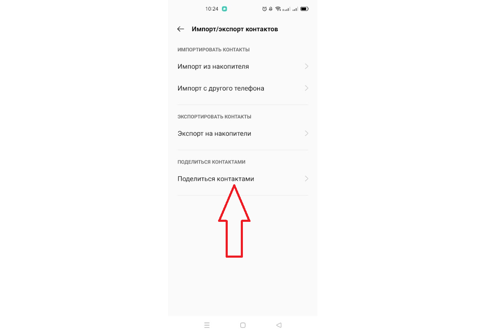
Task: Choose Поделиться контактами item
Action: tap(243, 179)
